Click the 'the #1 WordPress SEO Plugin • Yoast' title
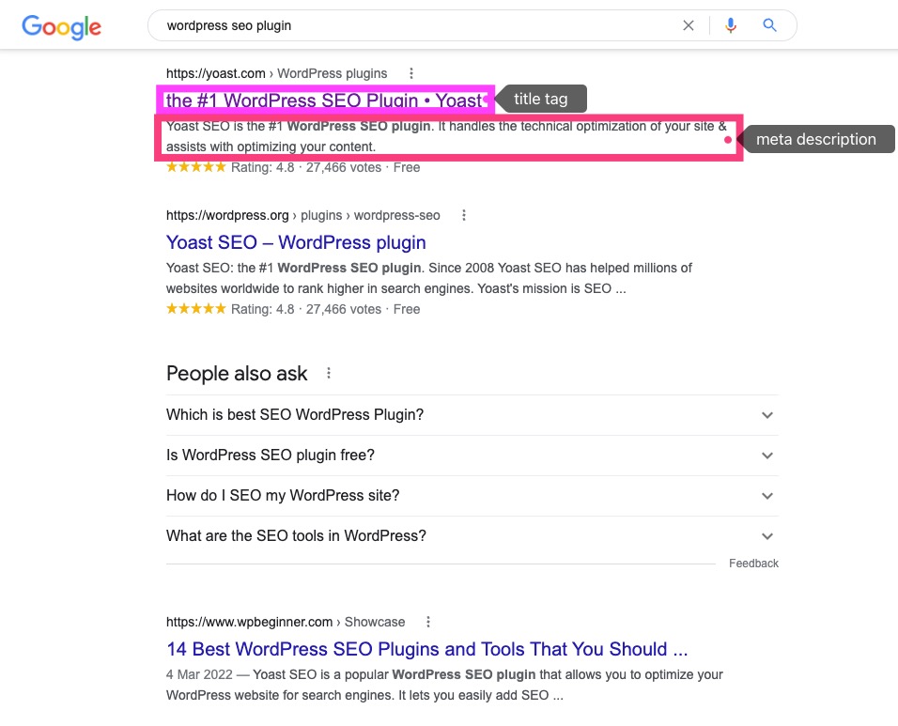This screenshot has height=726, width=898. [x=324, y=100]
